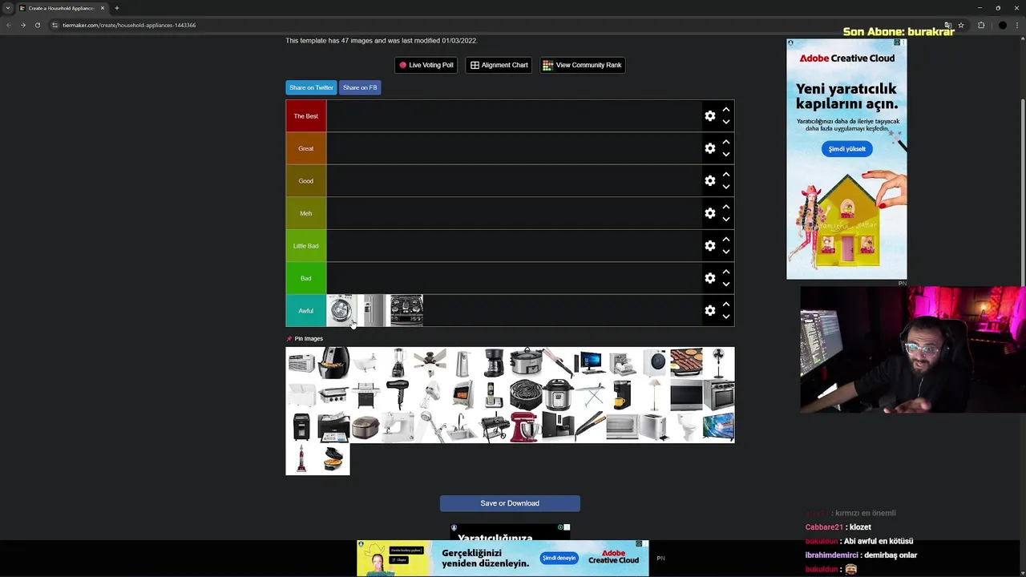
Task: Open settings gear for Great tier
Action: pyautogui.click(x=709, y=148)
